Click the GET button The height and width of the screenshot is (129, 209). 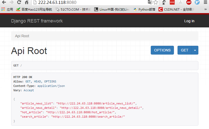click(185, 50)
